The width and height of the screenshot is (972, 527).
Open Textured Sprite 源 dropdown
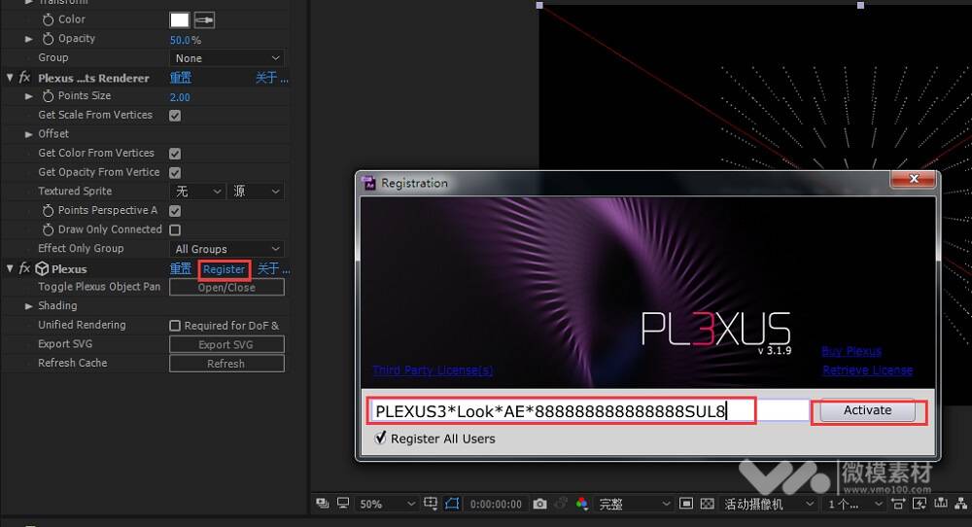click(256, 192)
